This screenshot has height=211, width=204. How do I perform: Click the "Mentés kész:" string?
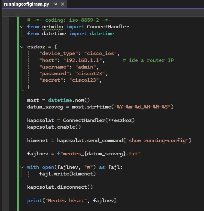66,201
